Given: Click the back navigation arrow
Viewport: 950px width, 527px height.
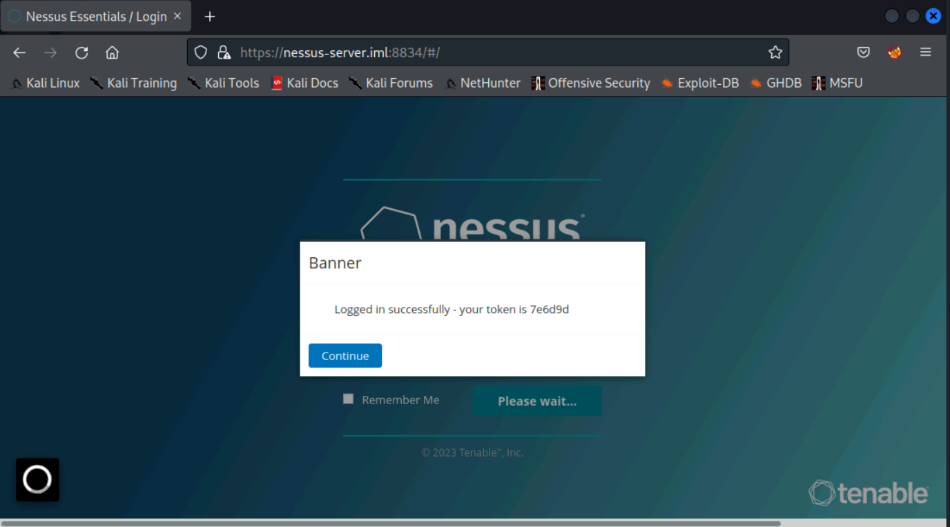Looking at the screenshot, I should 19,52.
